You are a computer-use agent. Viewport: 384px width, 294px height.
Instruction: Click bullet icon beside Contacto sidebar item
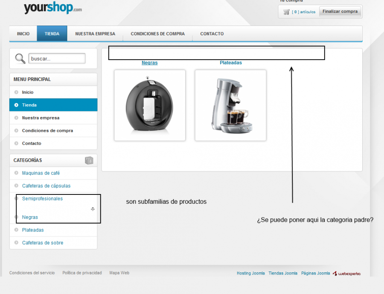click(x=16, y=143)
